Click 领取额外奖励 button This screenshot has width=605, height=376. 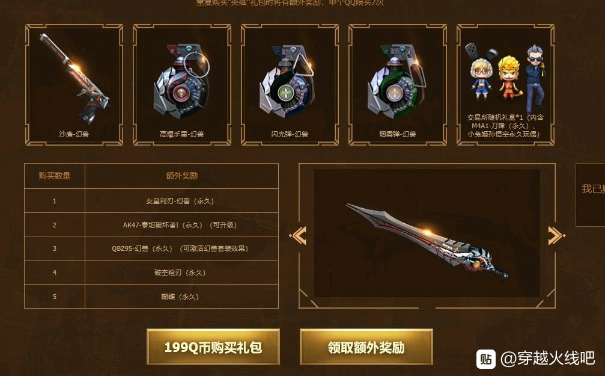coord(366,347)
